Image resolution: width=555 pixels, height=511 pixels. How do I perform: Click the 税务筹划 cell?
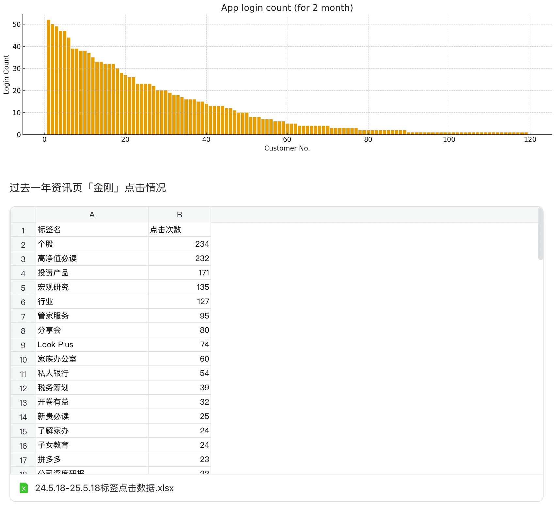click(92, 388)
